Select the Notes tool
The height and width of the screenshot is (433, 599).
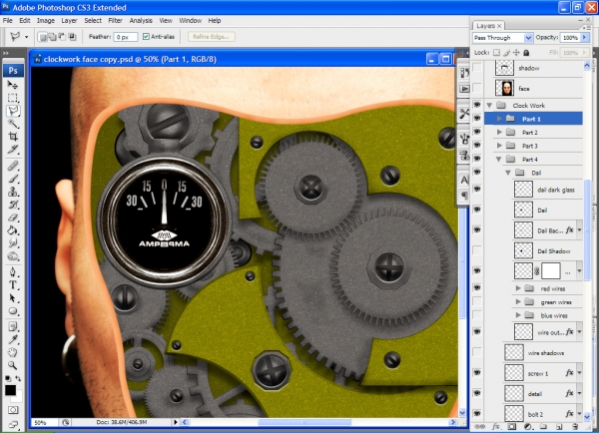click(x=13, y=327)
